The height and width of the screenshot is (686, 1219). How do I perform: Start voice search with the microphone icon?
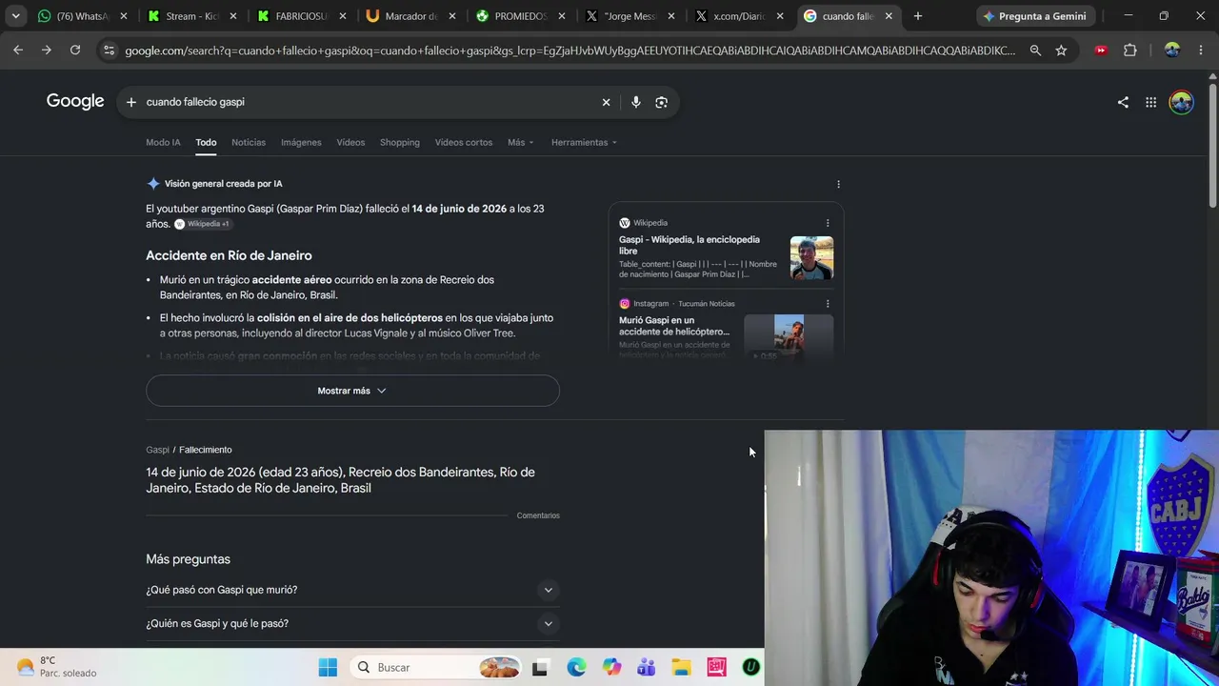pyautogui.click(x=636, y=102)
